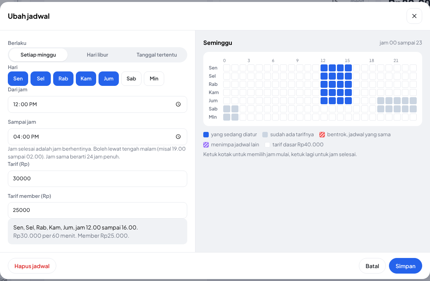This screenshot has width=430, height=281.
Task: Enable the Sab day button
Action: [131, 78]
